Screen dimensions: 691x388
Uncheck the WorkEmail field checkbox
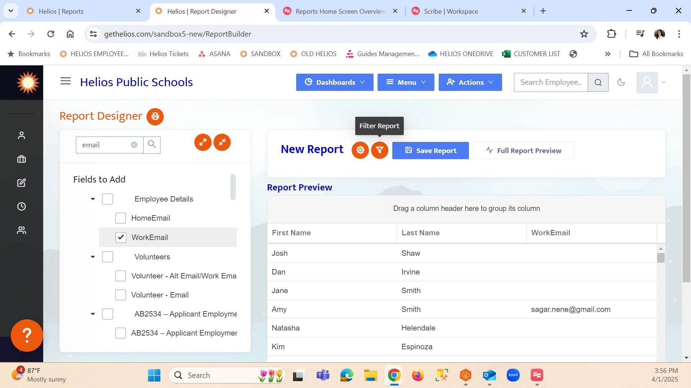121,237
